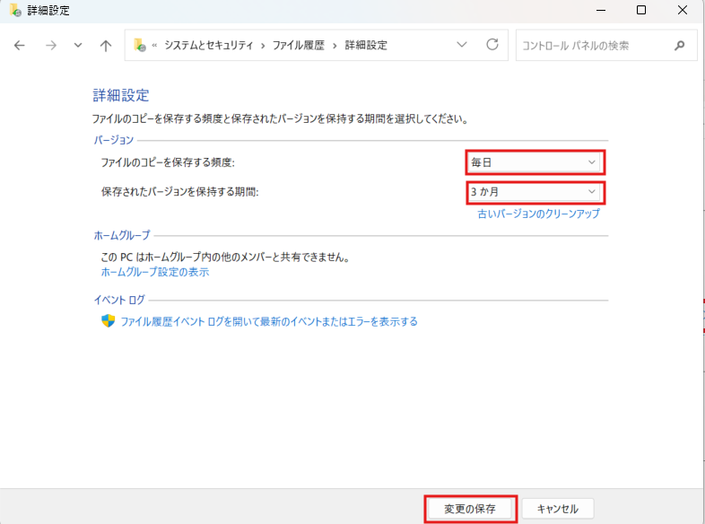Click the 詳細設定 page heading
Viewport: 705px width, 524px height.
pos(121,95)
